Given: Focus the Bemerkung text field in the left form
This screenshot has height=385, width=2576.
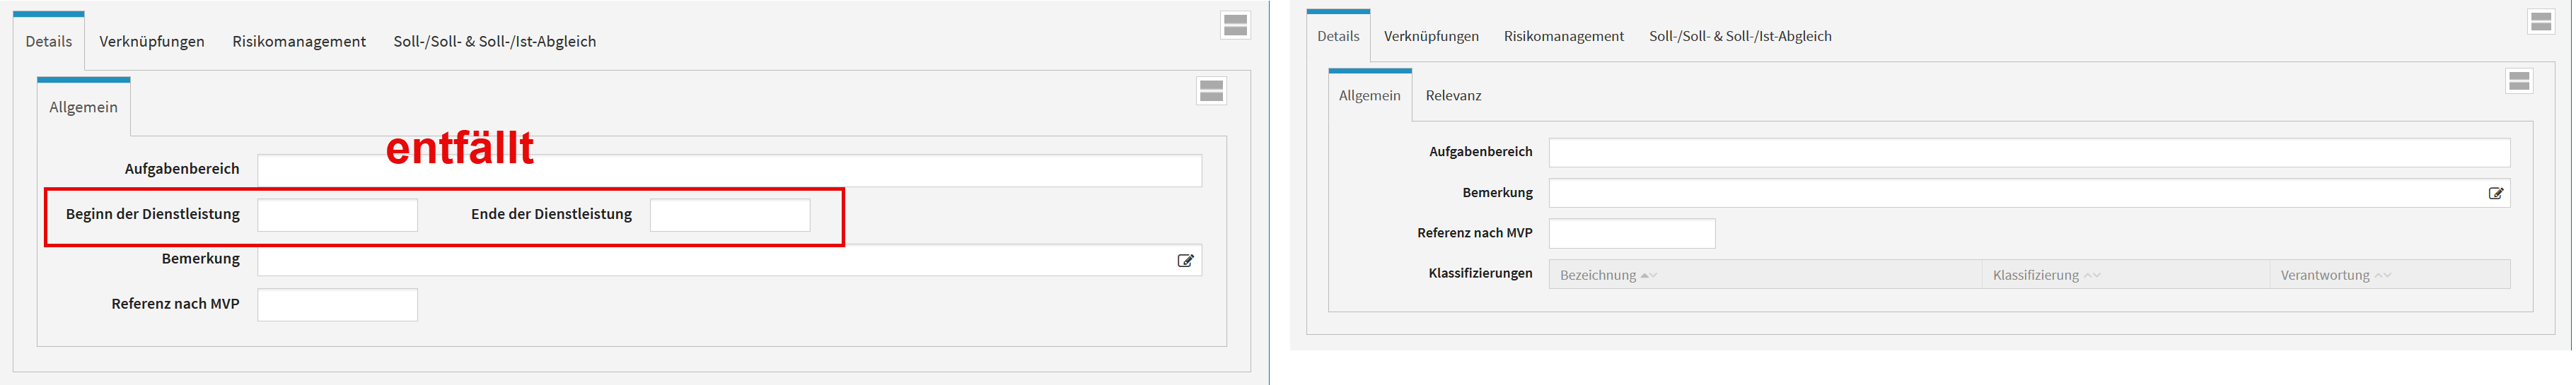Looking at the screenshot, I should (715, 261).
